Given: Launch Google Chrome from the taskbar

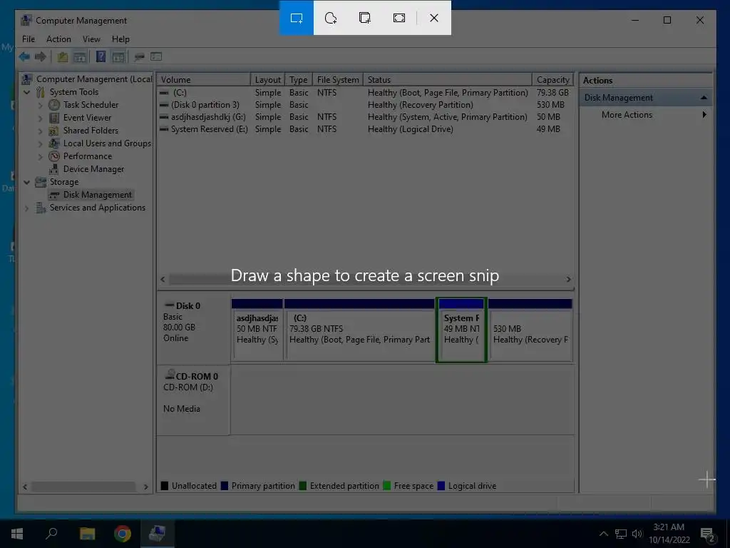Looking at the screenshot, I should point(123,534).
